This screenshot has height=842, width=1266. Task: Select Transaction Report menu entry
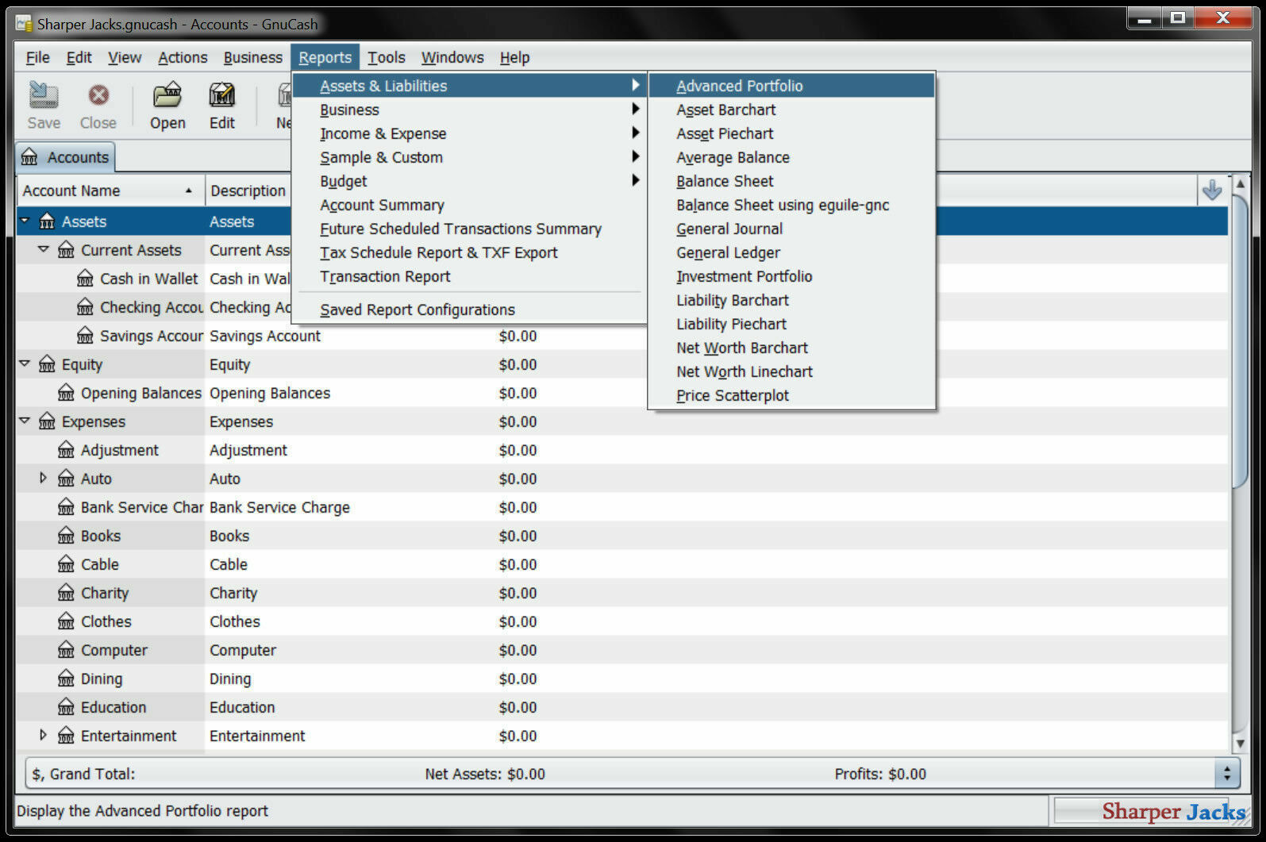[469, 276]
